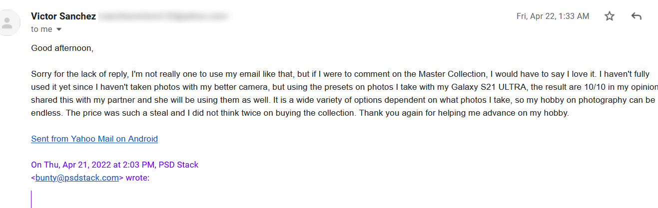Click the bunty@psdstack.com email link
The height and width of the screenshot is (208, 658).
pos(77,177)
